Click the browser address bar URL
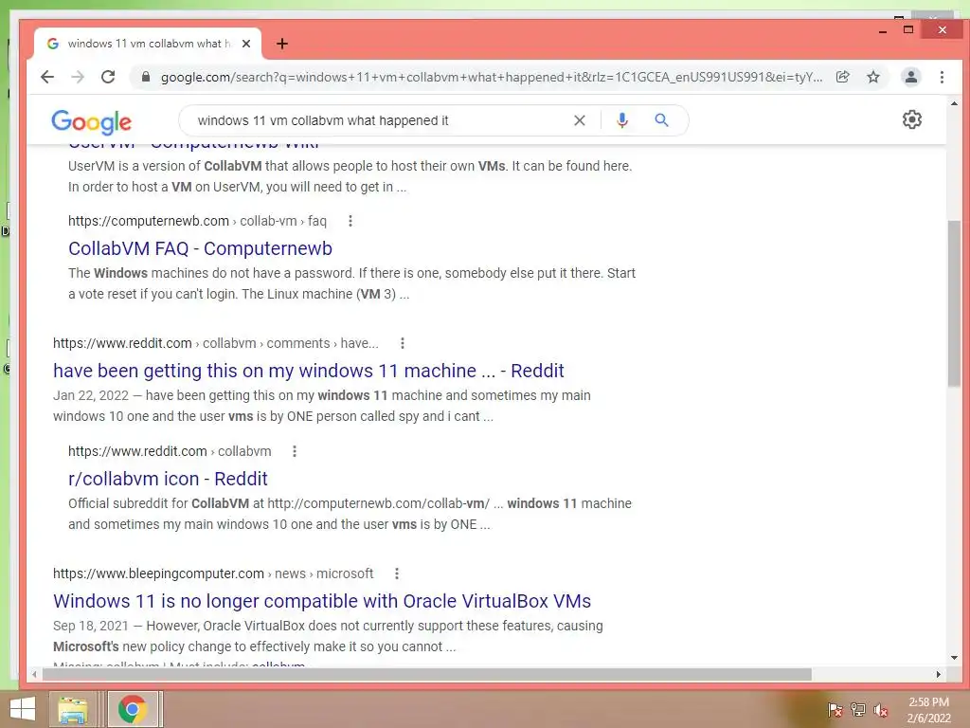 [492, 77]
